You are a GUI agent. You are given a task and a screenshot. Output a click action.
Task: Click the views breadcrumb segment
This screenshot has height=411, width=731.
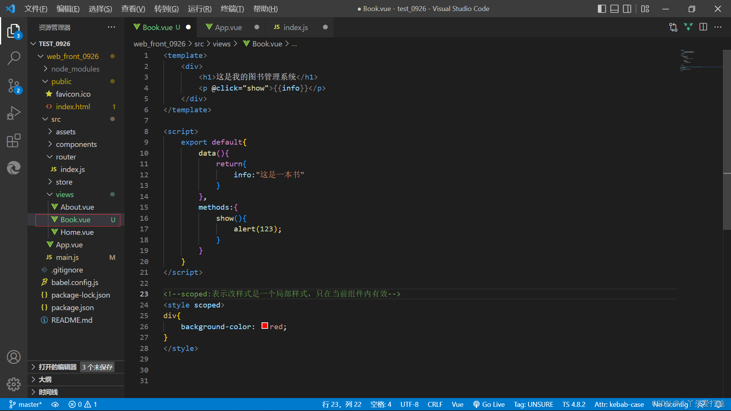click(x=222, y=44)
